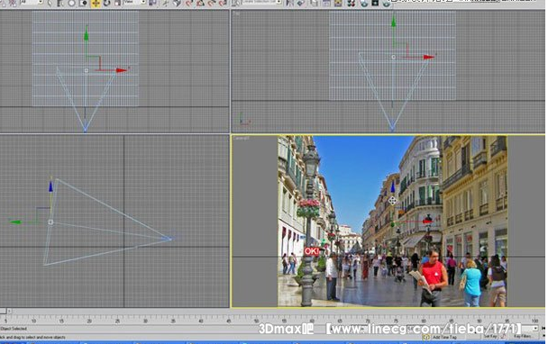The image size is (548, 344).
Task: Toggle Window/Crossing selection mode
Action: pyautogui.click(x=83, y=4)
